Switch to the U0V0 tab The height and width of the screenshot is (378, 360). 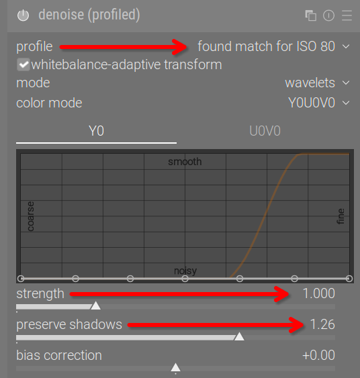265,132
